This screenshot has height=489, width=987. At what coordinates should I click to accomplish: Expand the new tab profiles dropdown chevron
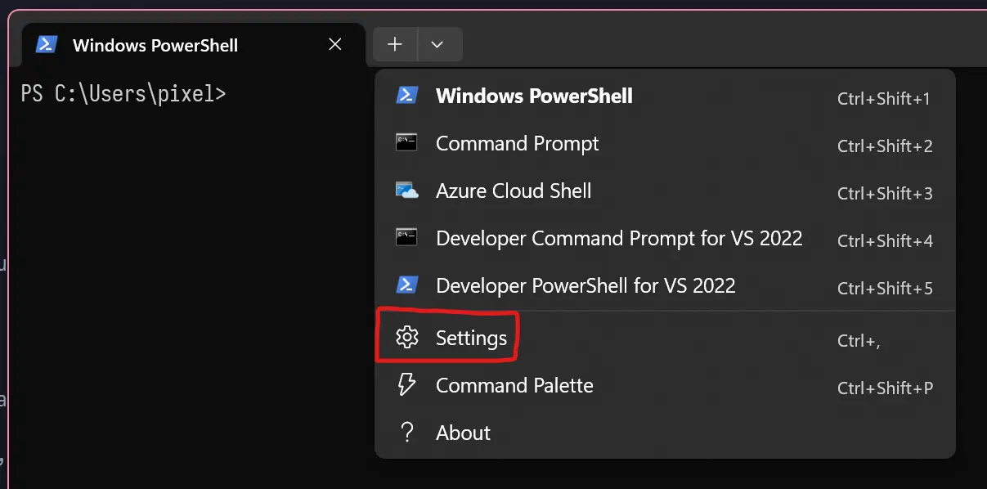pos(437,44)
